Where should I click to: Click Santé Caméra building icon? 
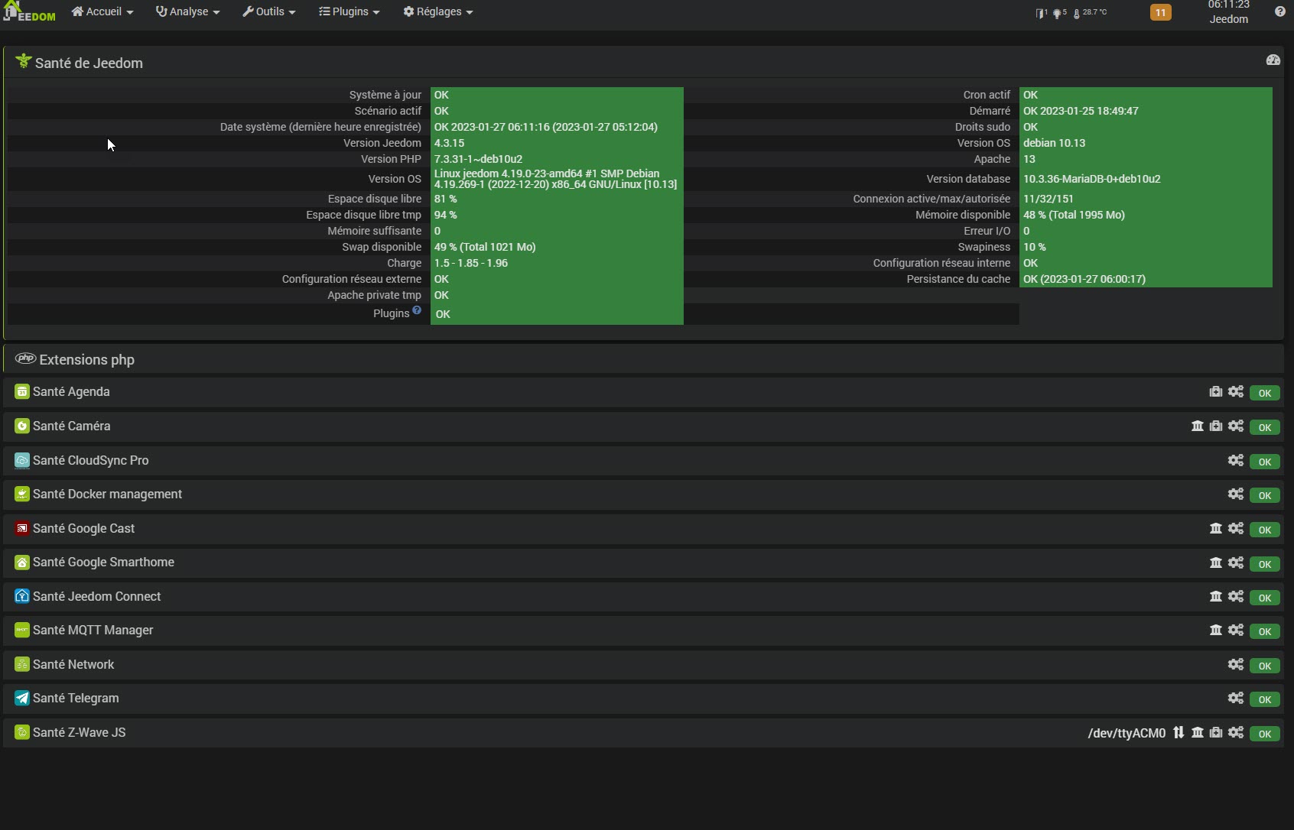[1197, 426]
